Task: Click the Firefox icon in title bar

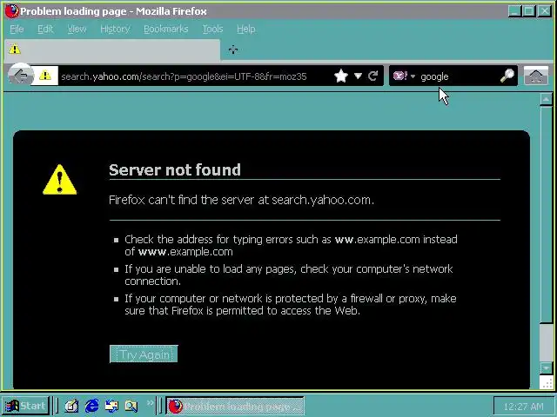Action: point(11,11)
